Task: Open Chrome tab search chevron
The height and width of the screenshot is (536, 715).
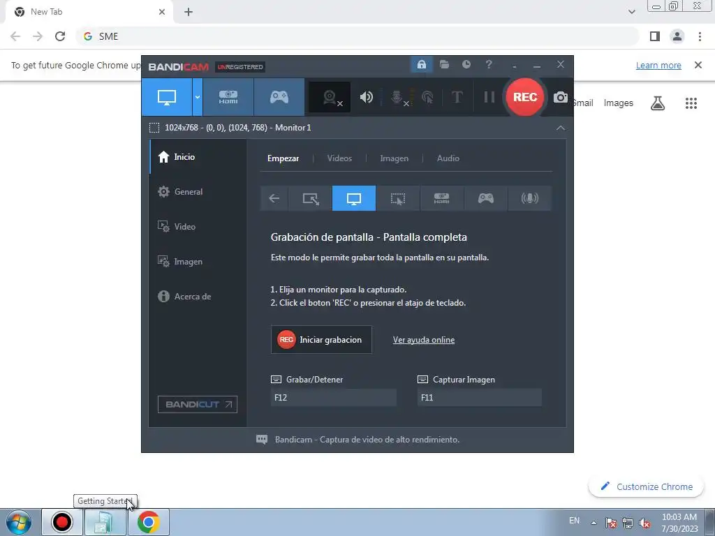Action: [x=631, y=13]
